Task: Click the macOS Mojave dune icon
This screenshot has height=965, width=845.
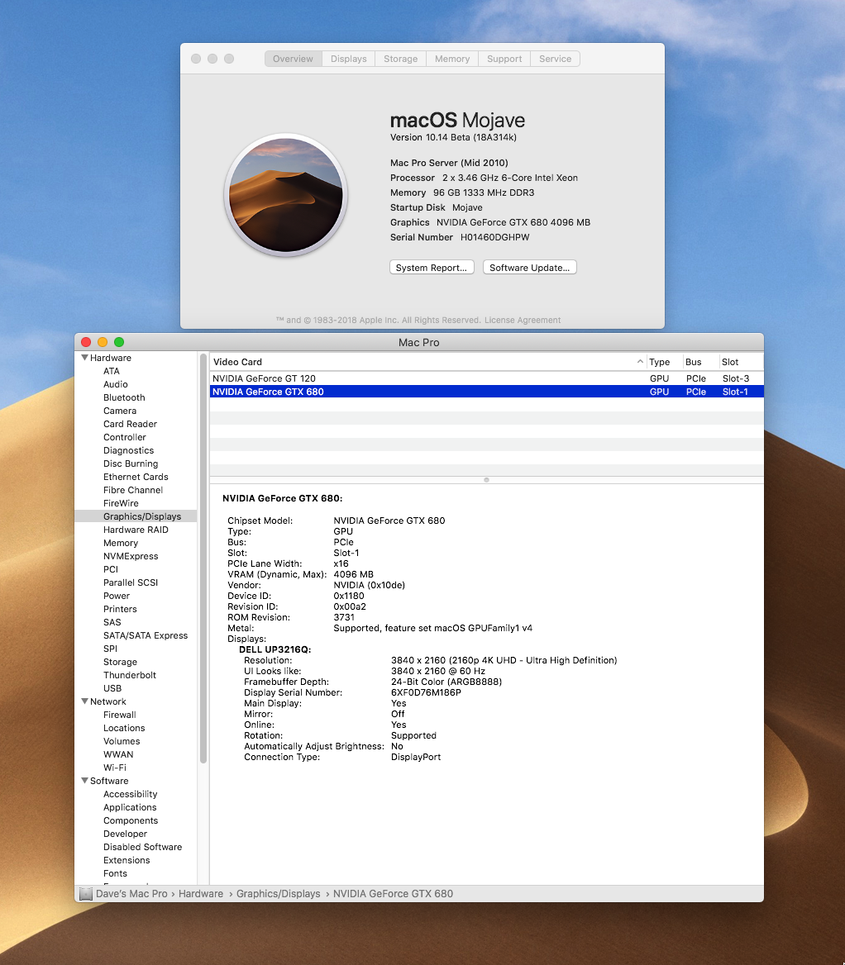Action: 286,194
